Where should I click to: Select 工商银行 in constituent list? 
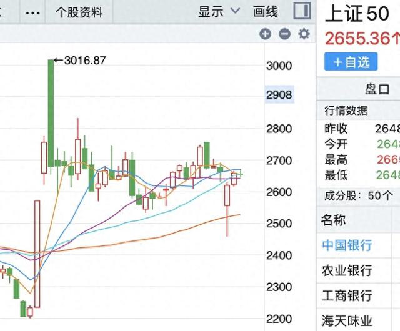pos(347,295)
